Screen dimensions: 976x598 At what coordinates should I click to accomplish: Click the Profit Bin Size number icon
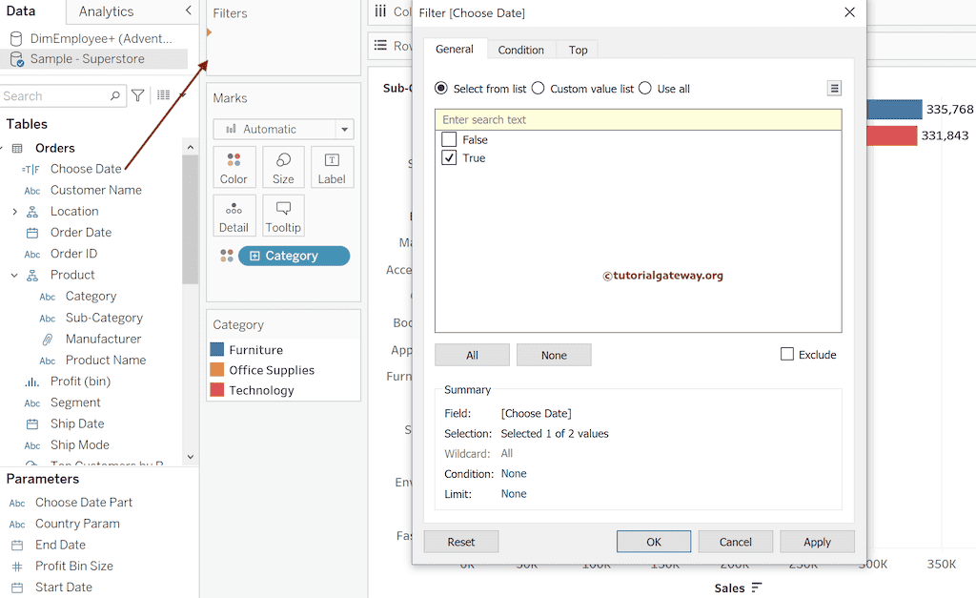[17, 567]
